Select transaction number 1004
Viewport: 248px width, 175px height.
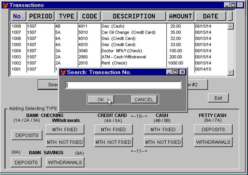coord(16,51)
